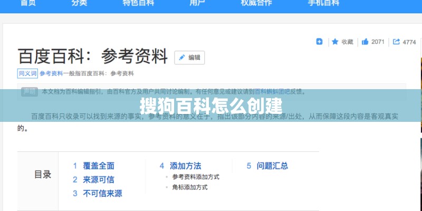Click the star 收藏 favorite icon
This screenshot has height=211, width=422.
[335, 42]
